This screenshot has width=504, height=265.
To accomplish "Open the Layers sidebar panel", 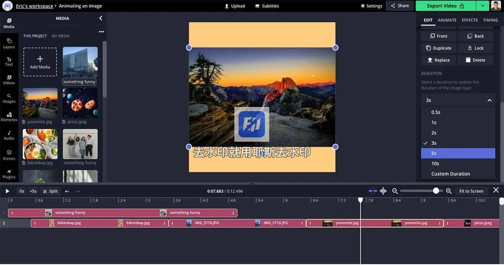I will point(9,43).
